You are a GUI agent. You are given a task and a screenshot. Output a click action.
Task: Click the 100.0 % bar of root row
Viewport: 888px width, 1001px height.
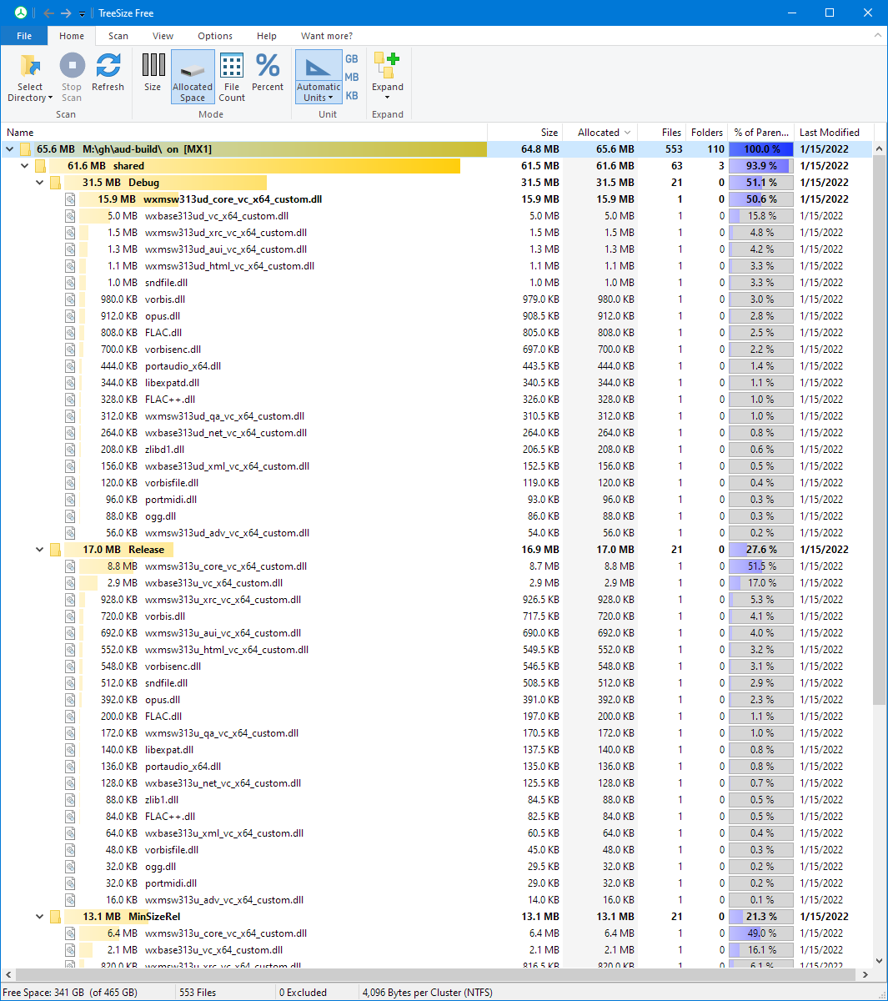(760, 149)
